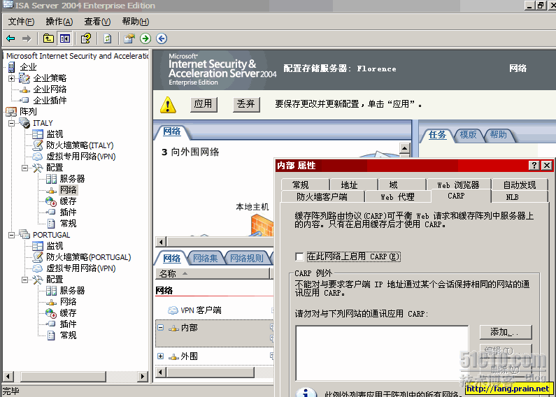This screenshot has width=556, height=397.
Task: Switch to the 地址 tab in dialog
Action: (354, 185)
